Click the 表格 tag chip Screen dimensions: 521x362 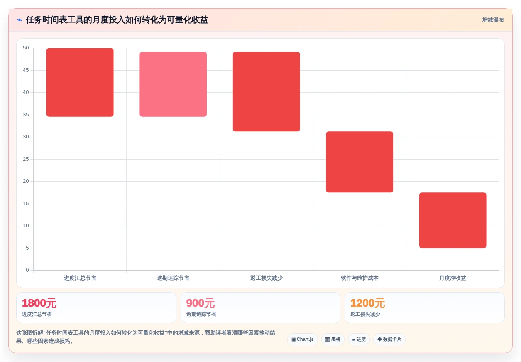[333, 340]
